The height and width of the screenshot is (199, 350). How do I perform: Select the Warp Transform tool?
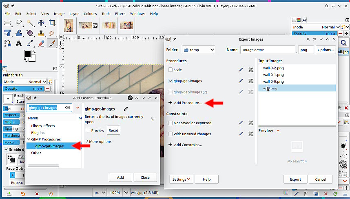click(19, 33)
